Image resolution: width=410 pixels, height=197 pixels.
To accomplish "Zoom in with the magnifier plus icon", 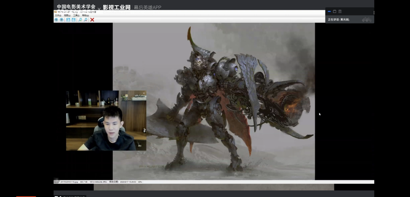I will tap(80, 20).
